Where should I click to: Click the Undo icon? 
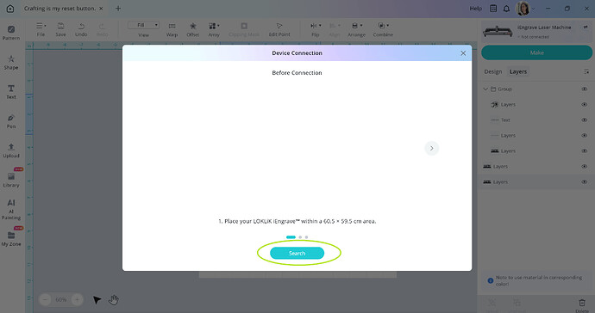coord(81,29)
